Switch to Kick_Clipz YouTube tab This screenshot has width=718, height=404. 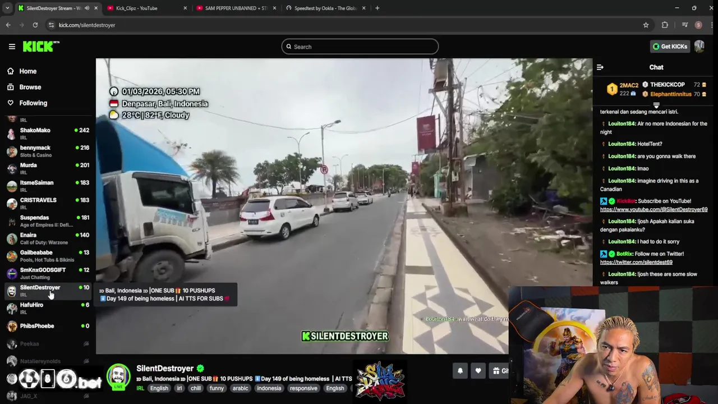coord(147,8)
